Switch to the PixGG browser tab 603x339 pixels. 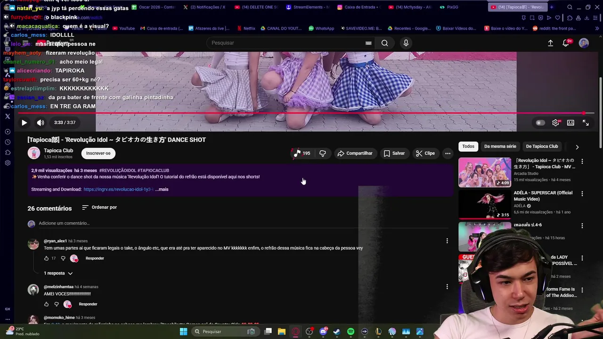[x=449, y=7]
